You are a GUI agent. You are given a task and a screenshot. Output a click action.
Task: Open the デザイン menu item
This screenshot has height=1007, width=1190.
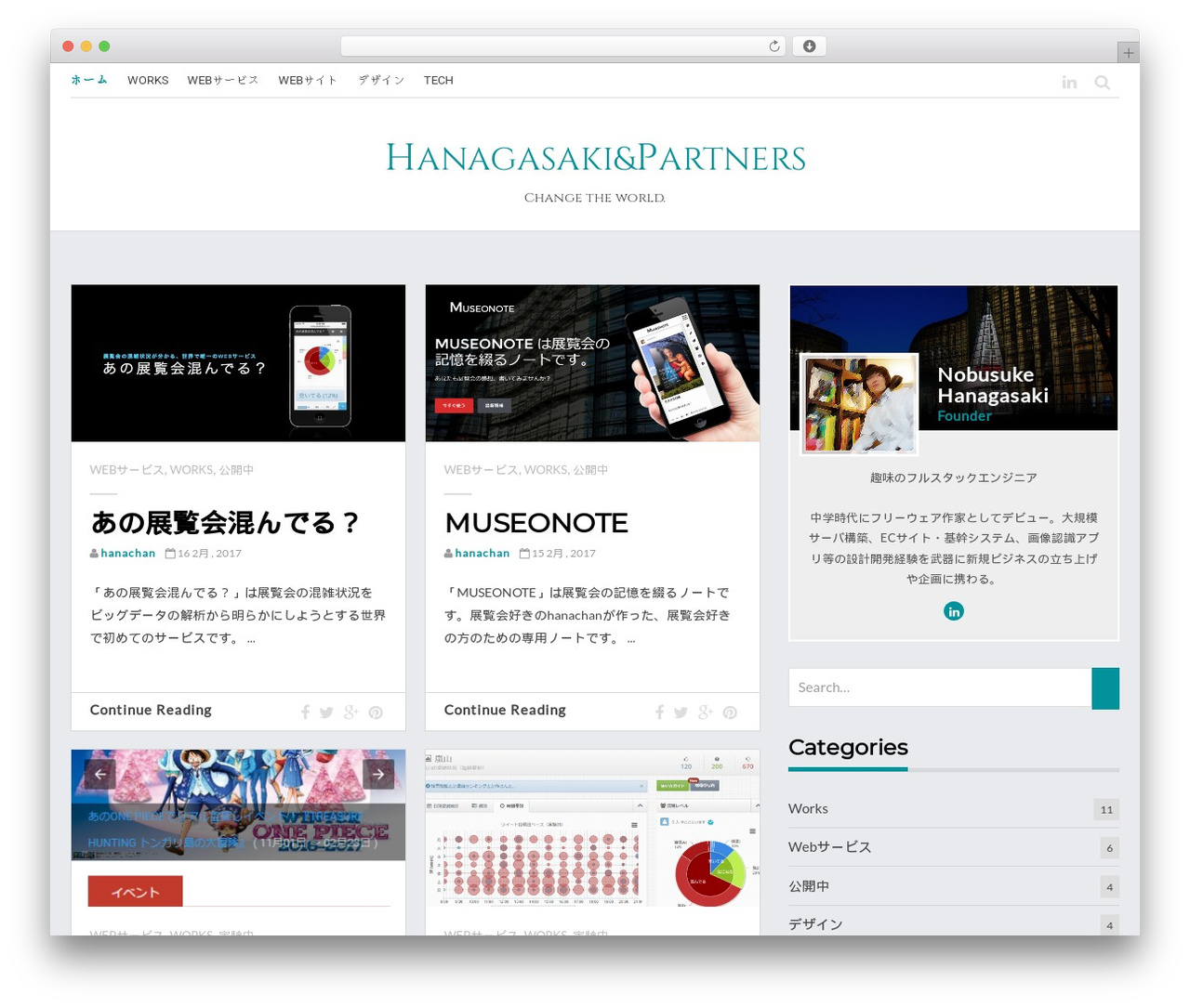(x=381, y=80)
